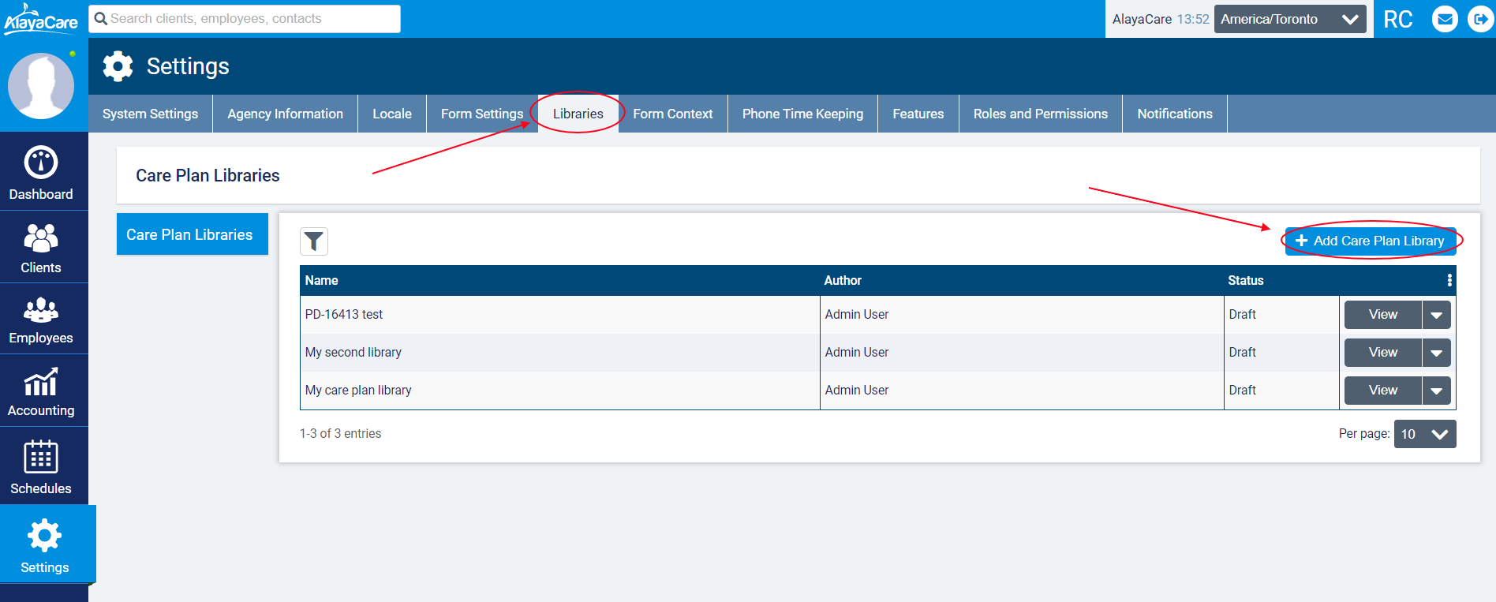Screen dimensions: 1496x602
Task: Switch to the Roles and Permissions tab
Action: 1040,114
